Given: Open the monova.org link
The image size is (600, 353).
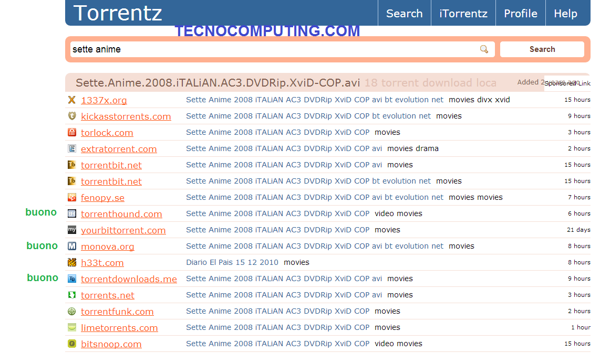Looking at the screenshot, I should click(108, 247).
